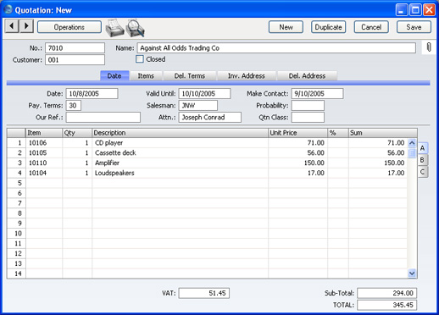Save the quotation

(x=414, y=27)
